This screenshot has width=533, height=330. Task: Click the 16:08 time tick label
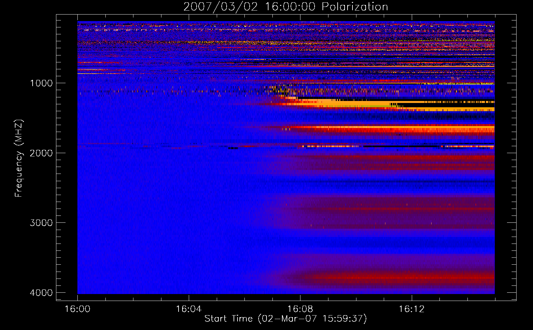click(x=300, y=309)
